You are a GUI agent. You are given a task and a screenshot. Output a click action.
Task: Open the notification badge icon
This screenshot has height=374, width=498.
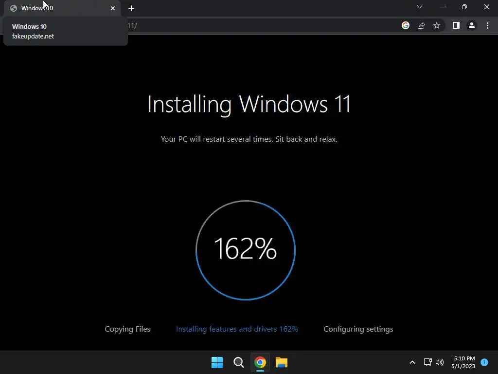(x=484, y=362)
